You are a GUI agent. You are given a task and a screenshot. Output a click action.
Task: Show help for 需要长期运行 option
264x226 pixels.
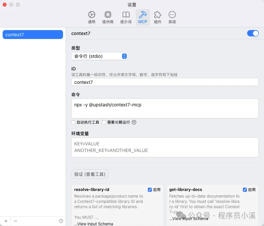point(134,122)
